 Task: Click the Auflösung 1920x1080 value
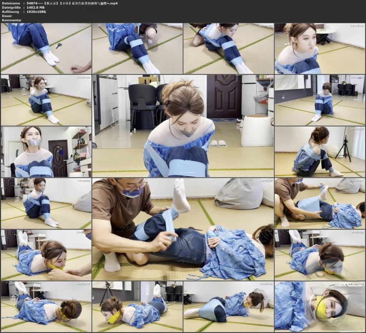point(36,12)
